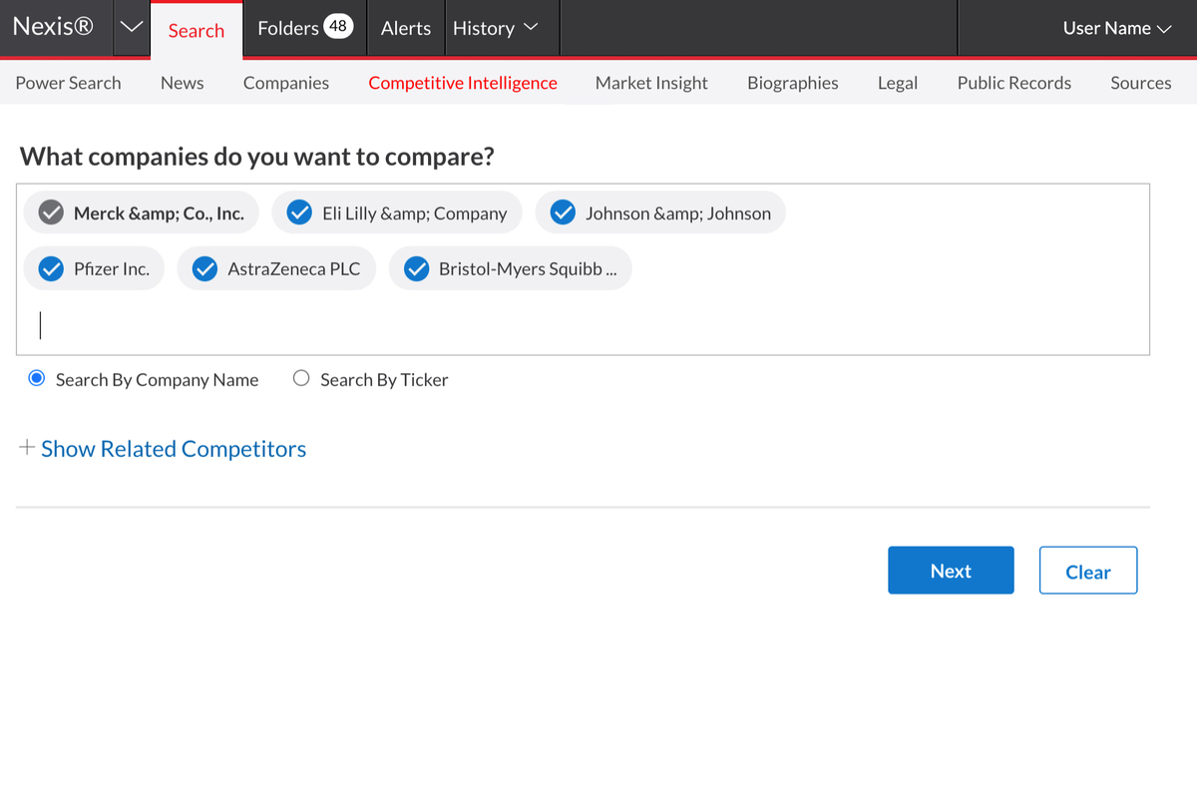Go to the News section
Image resolution: width=1197 pixels, height=810 pixels.
pyautogui.click(x=183, y=83)
